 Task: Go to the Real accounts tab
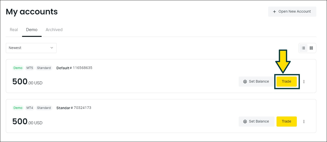(x=14, y=30)
